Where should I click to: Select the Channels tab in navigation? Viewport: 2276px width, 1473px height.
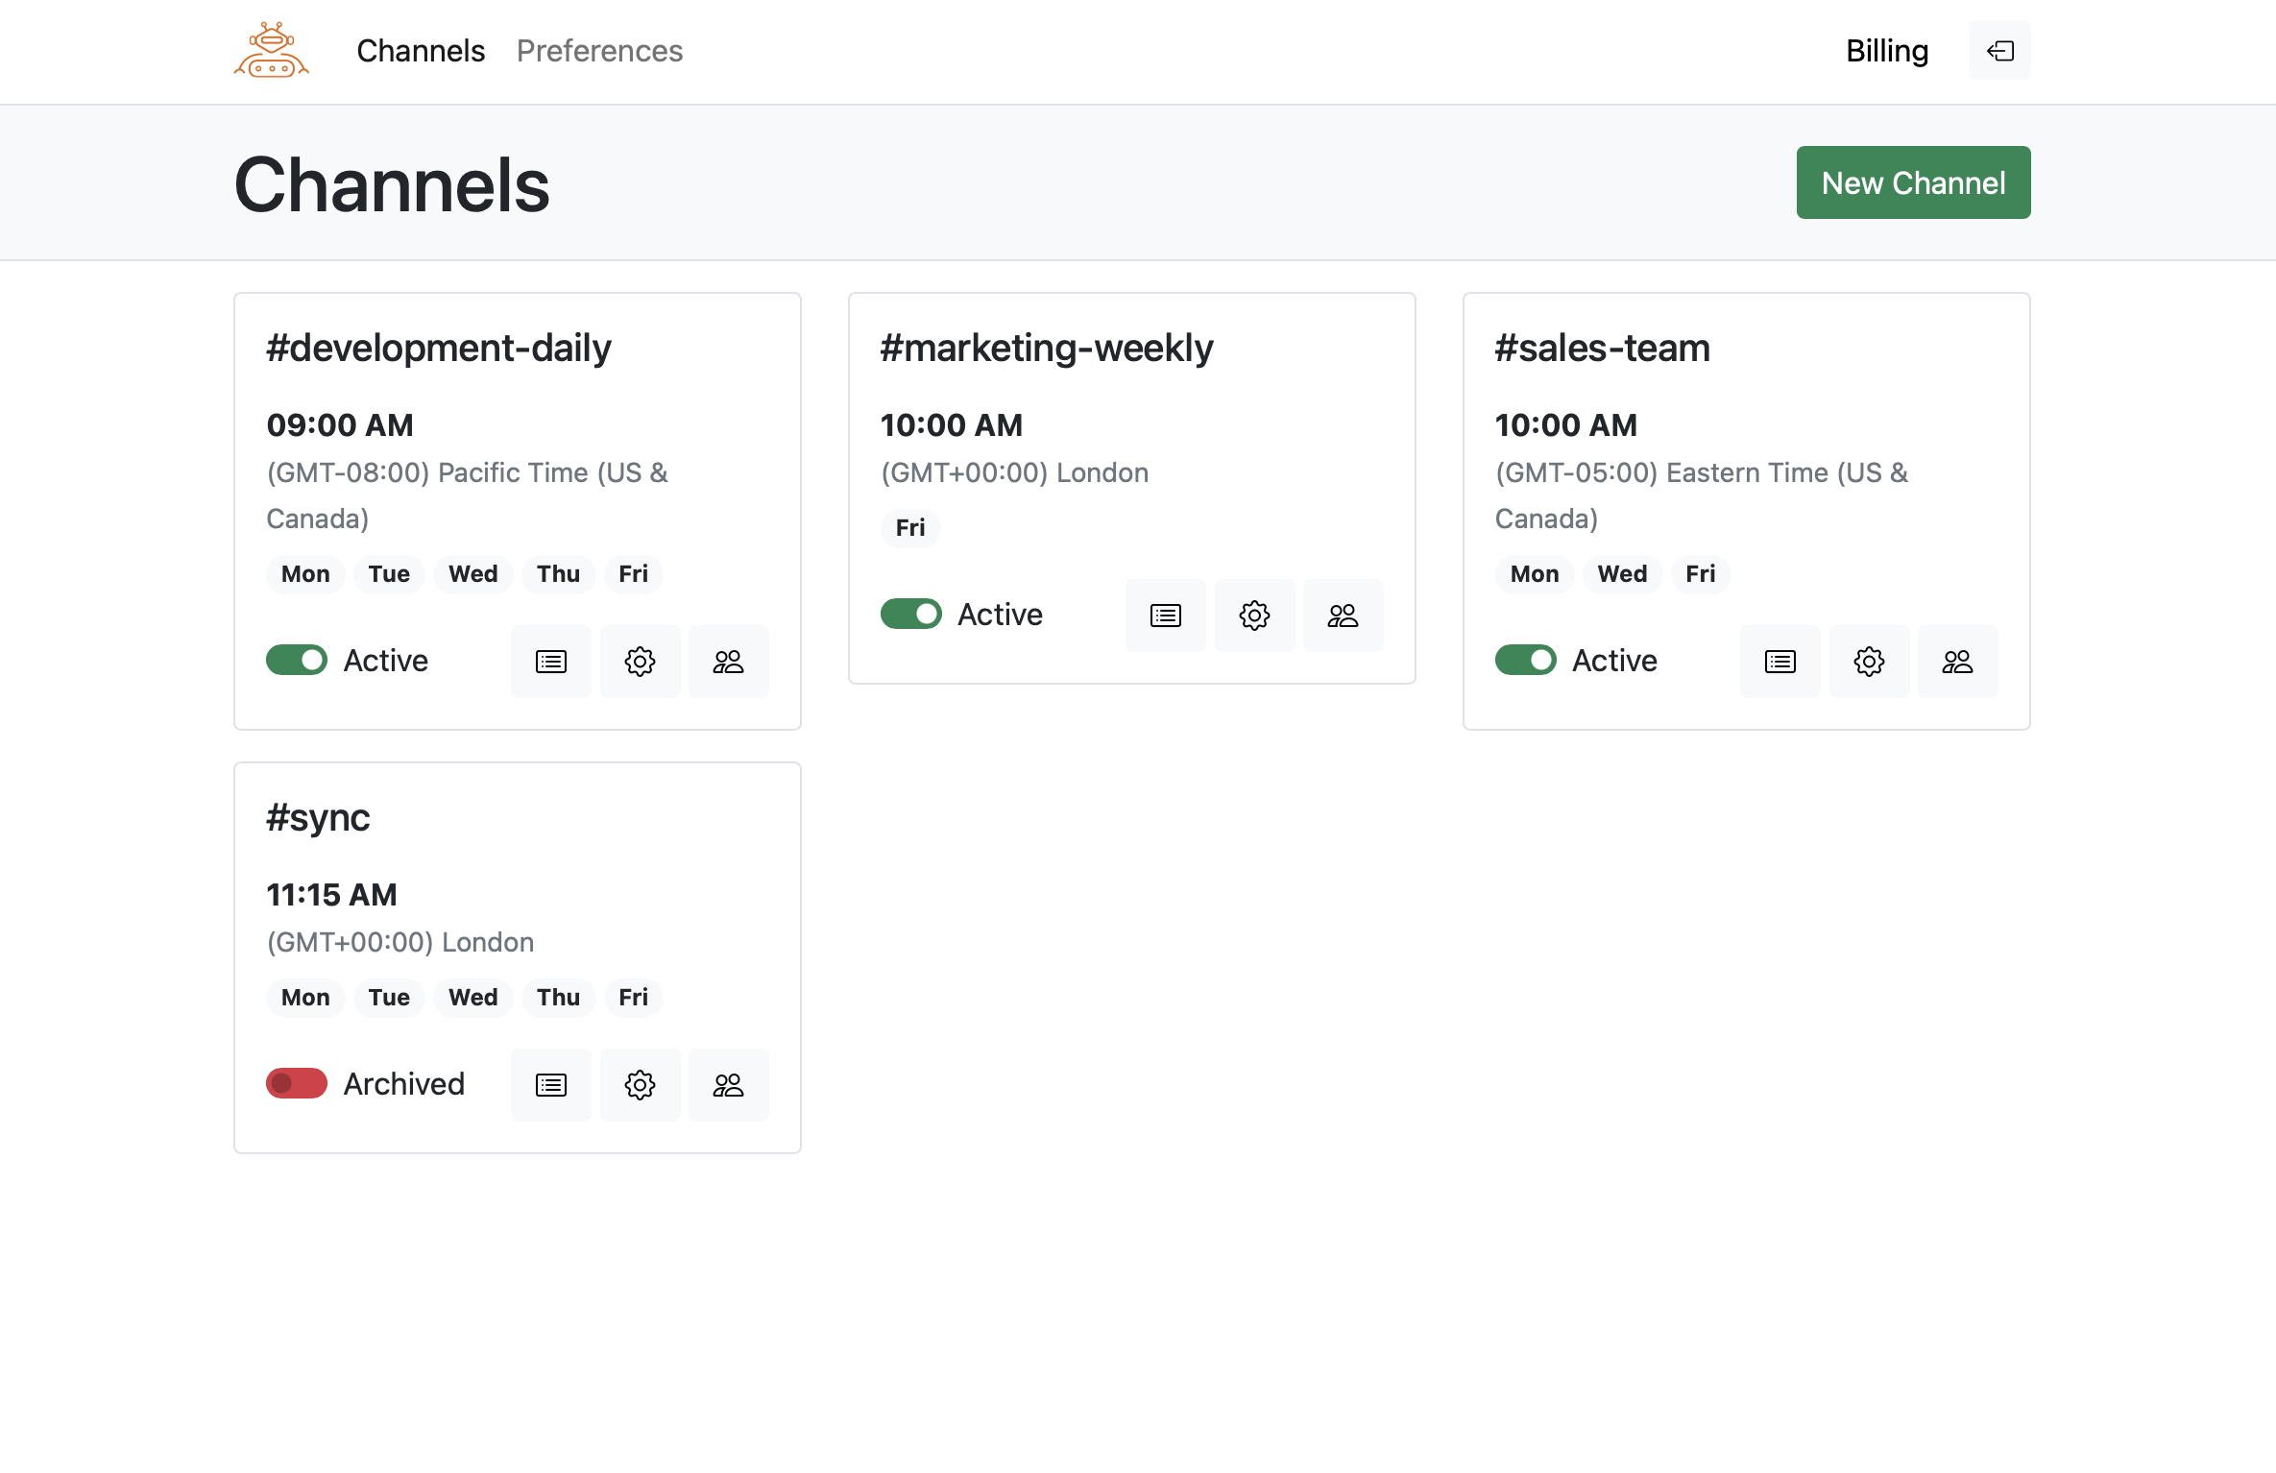420,50
